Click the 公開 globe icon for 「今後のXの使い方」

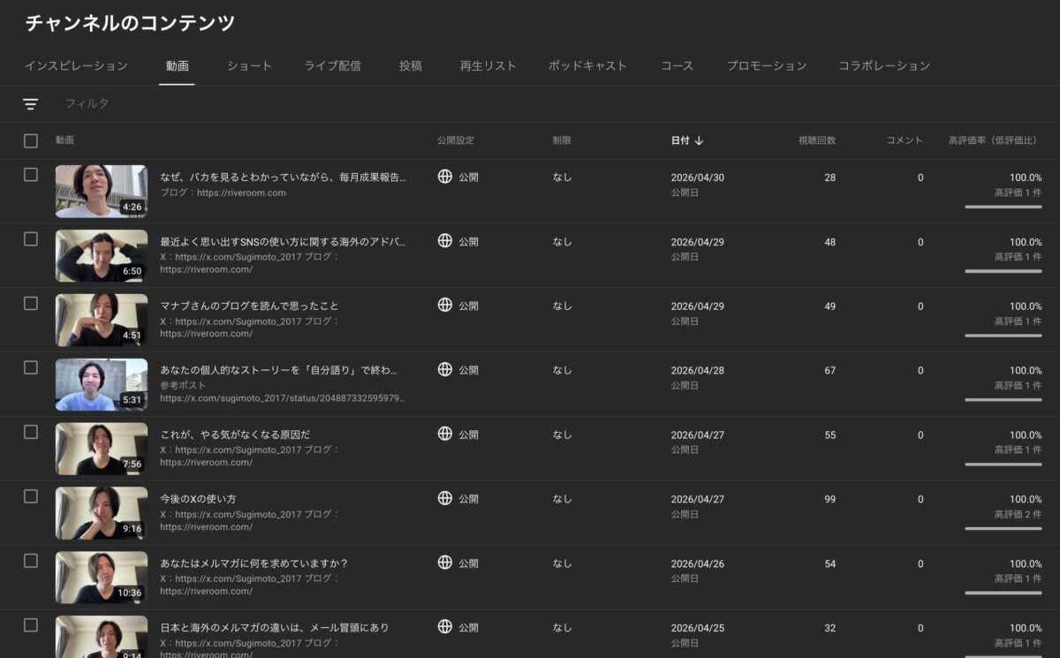(443, 498)
